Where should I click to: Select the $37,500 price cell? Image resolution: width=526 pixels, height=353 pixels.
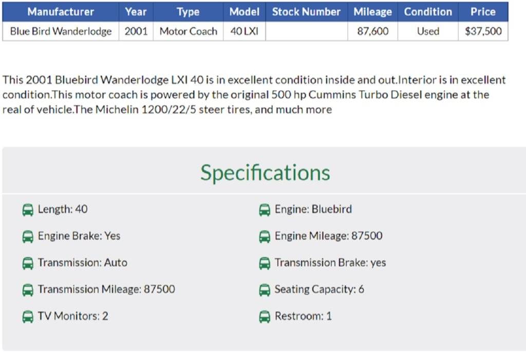coord(483,31)
